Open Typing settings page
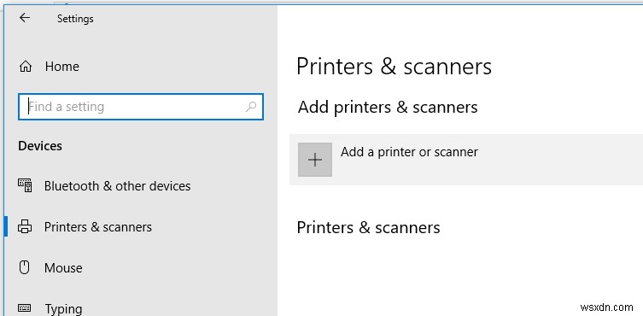Screen dimensions: 643x316 point(63,308)
